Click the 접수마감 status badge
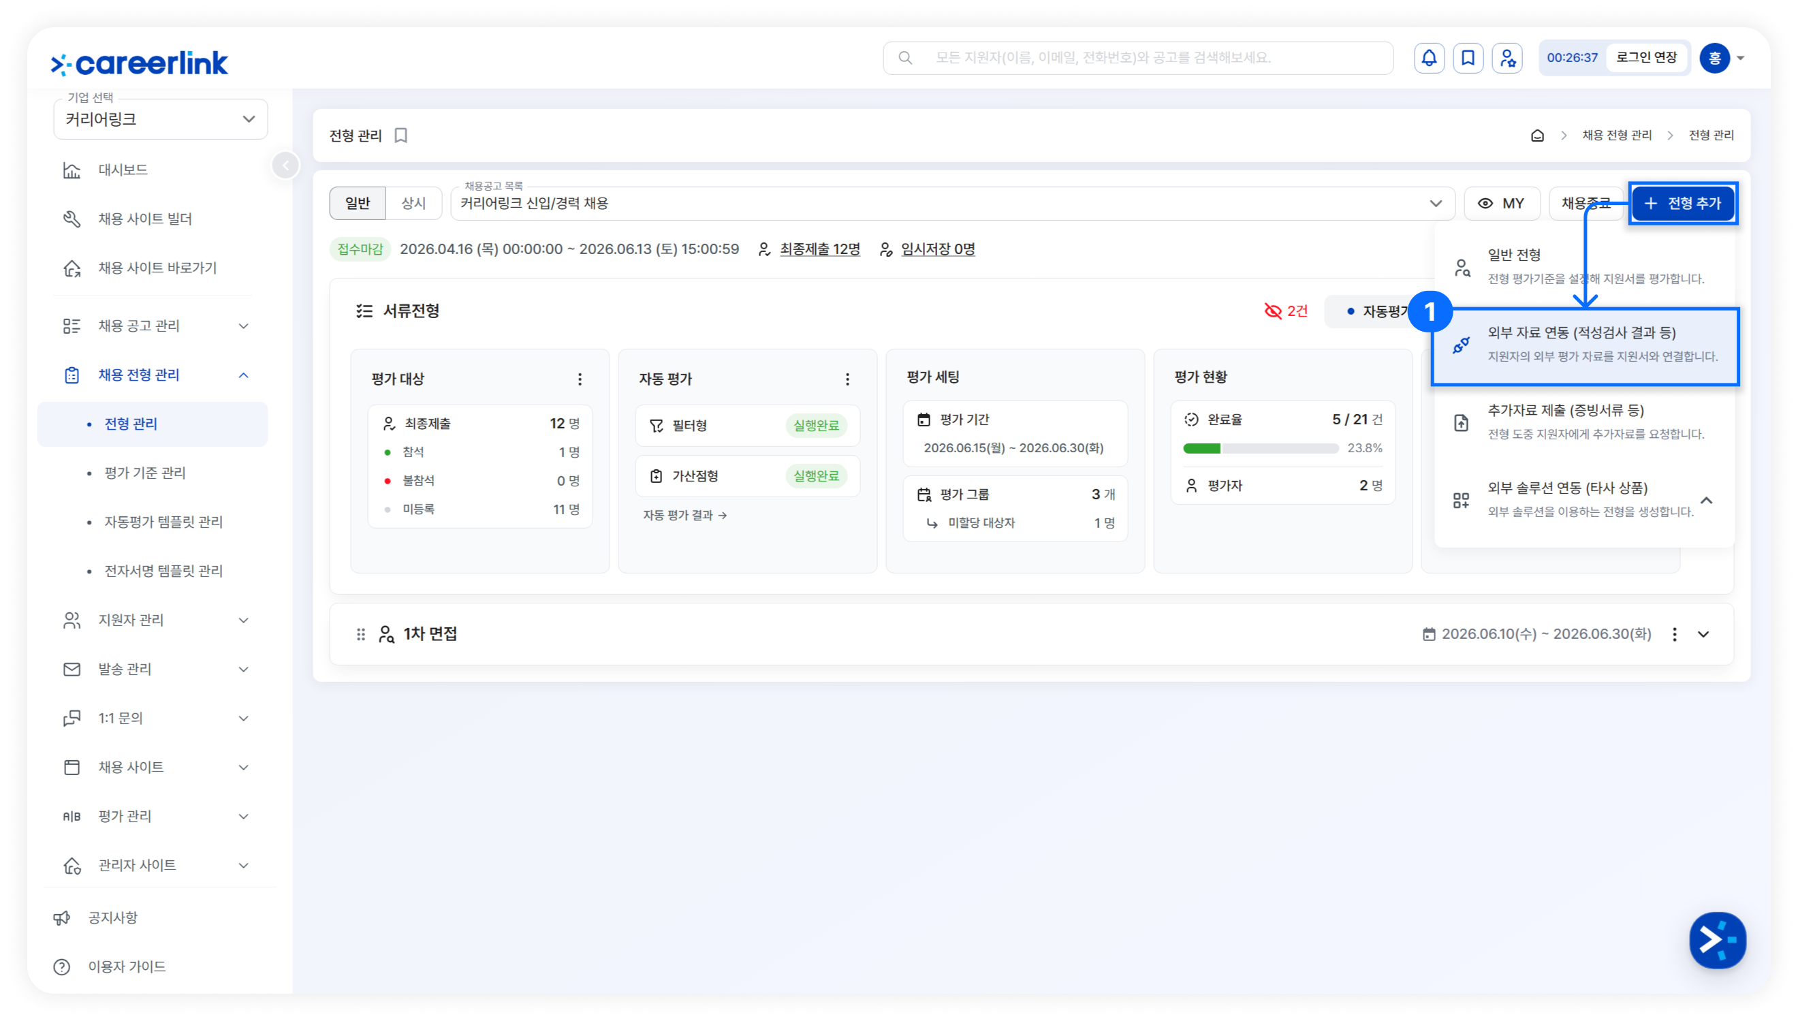 click(360, 249)
